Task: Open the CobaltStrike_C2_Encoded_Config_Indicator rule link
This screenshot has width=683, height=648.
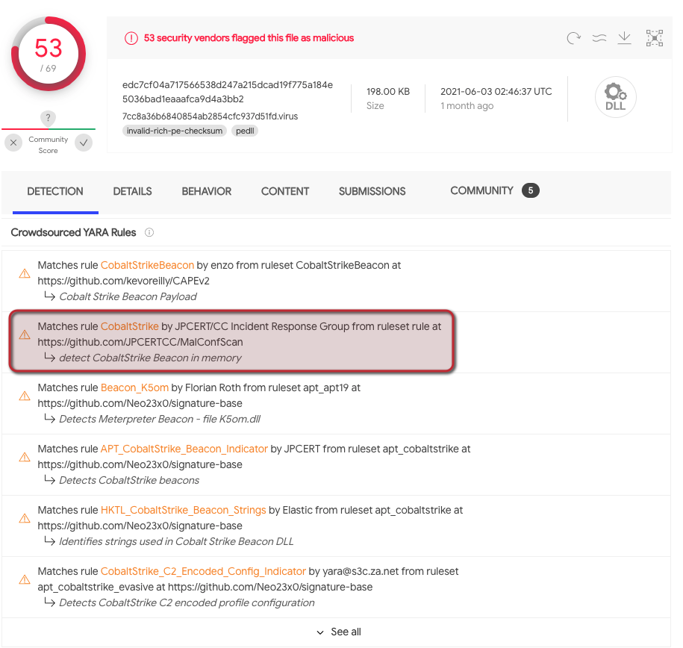Action: [204, 571]
